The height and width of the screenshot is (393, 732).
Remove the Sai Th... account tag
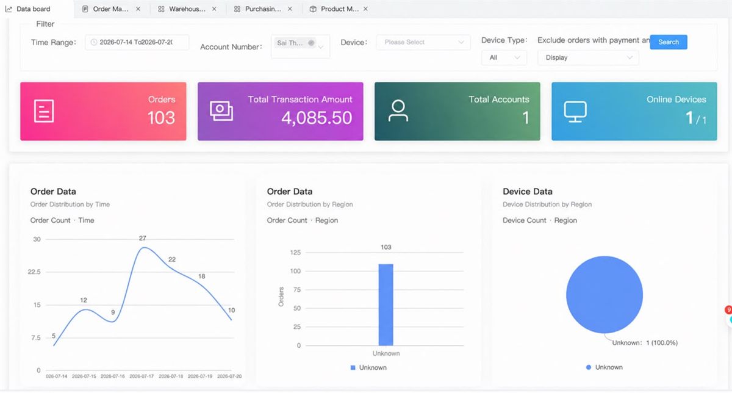tap(311, 43)
